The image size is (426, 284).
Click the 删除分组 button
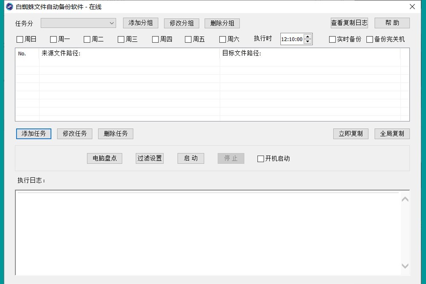tap(222, 23)
